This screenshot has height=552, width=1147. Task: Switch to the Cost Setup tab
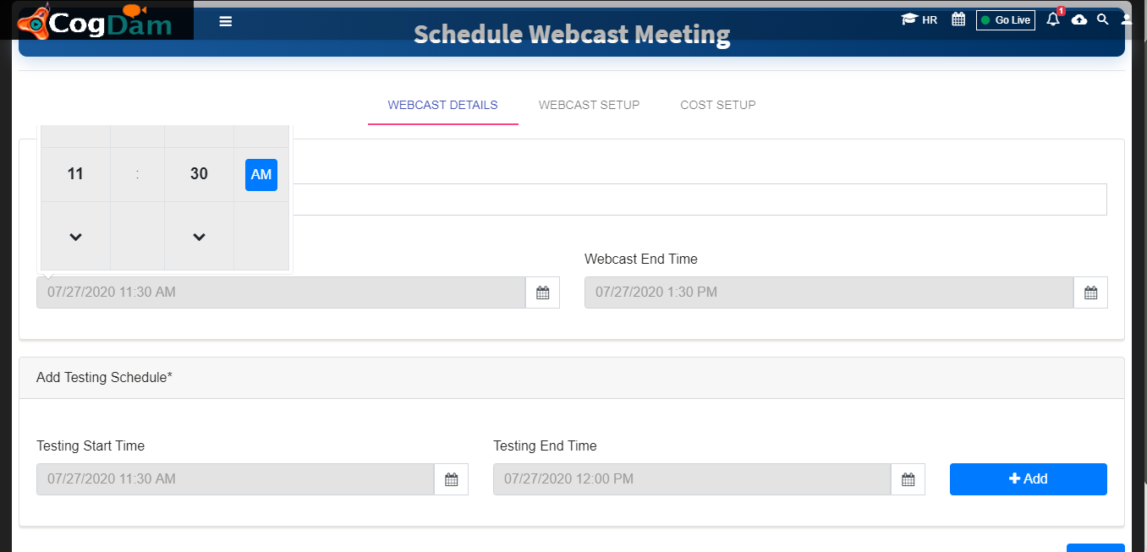pos(718,105)
